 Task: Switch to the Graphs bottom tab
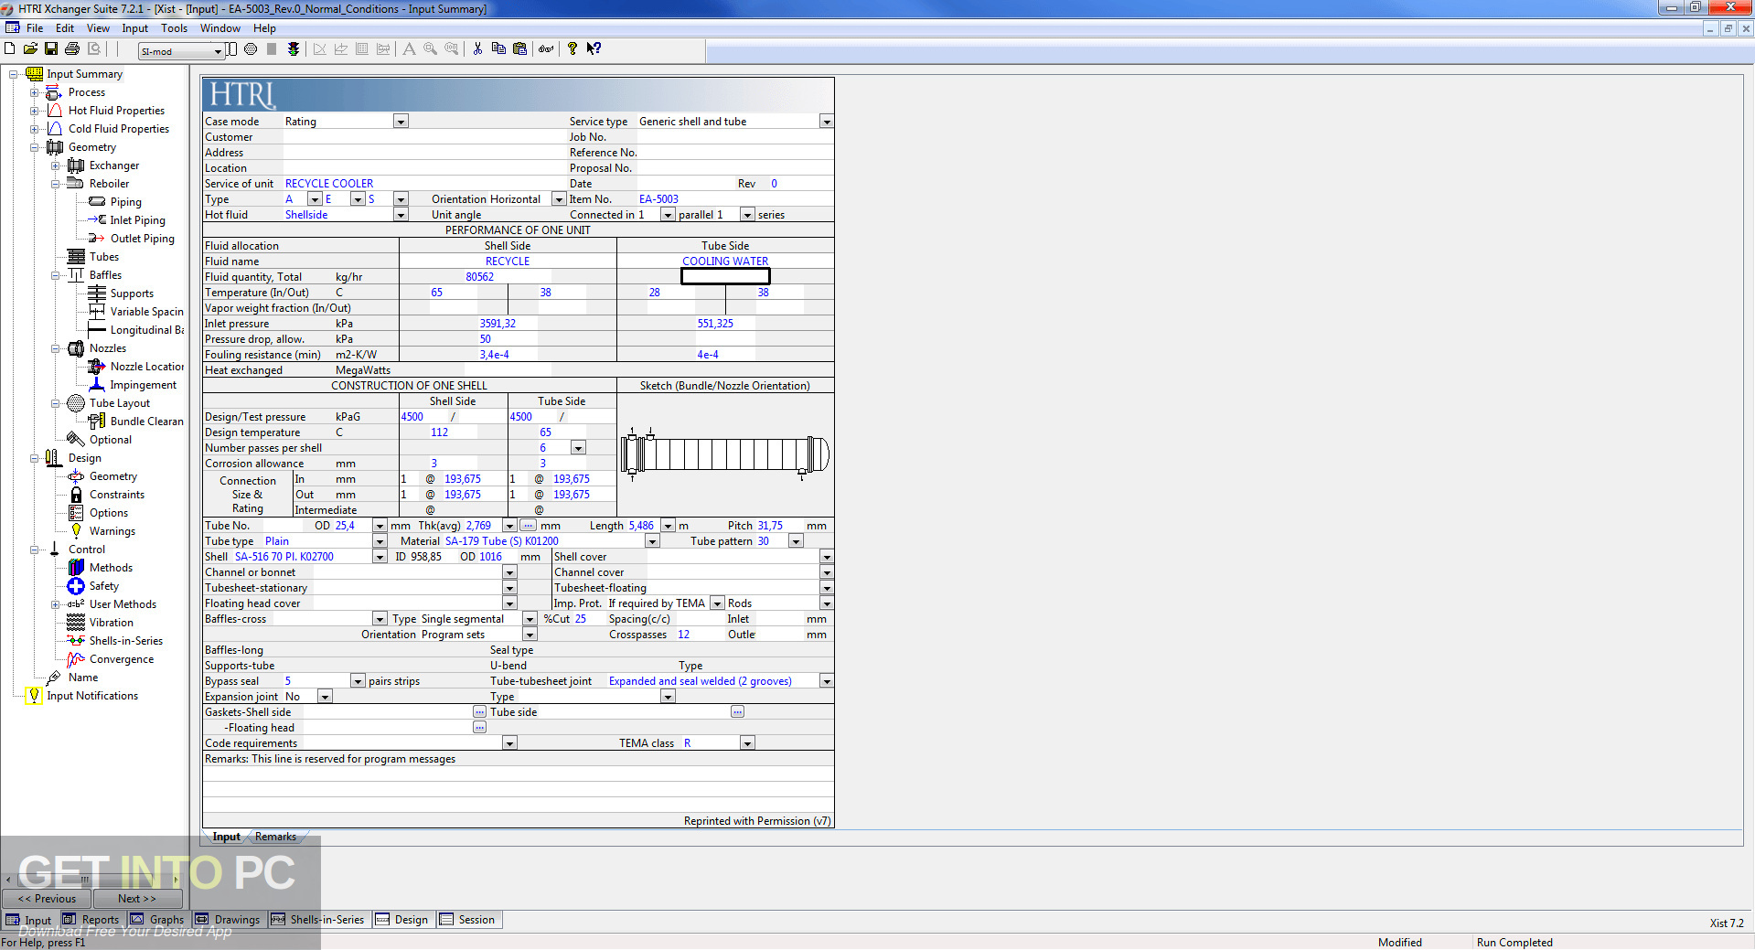click(157, 920)
